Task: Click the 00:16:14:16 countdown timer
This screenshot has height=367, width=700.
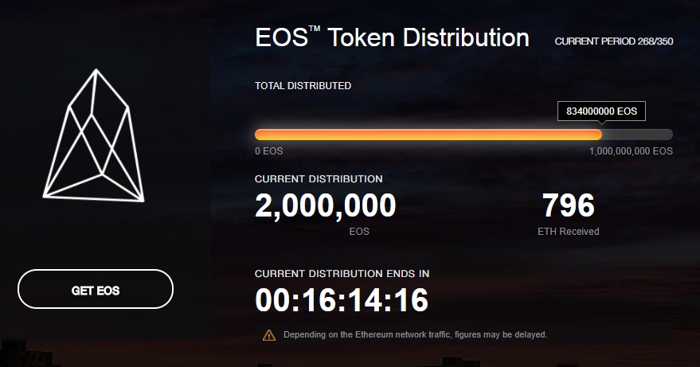Action: 342,300
